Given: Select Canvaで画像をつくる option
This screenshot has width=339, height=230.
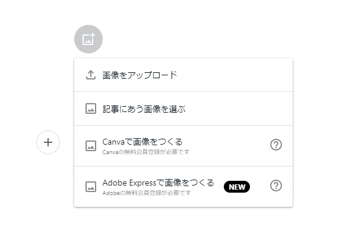Looking at the screenshot, I should click(x=183, y=146).
